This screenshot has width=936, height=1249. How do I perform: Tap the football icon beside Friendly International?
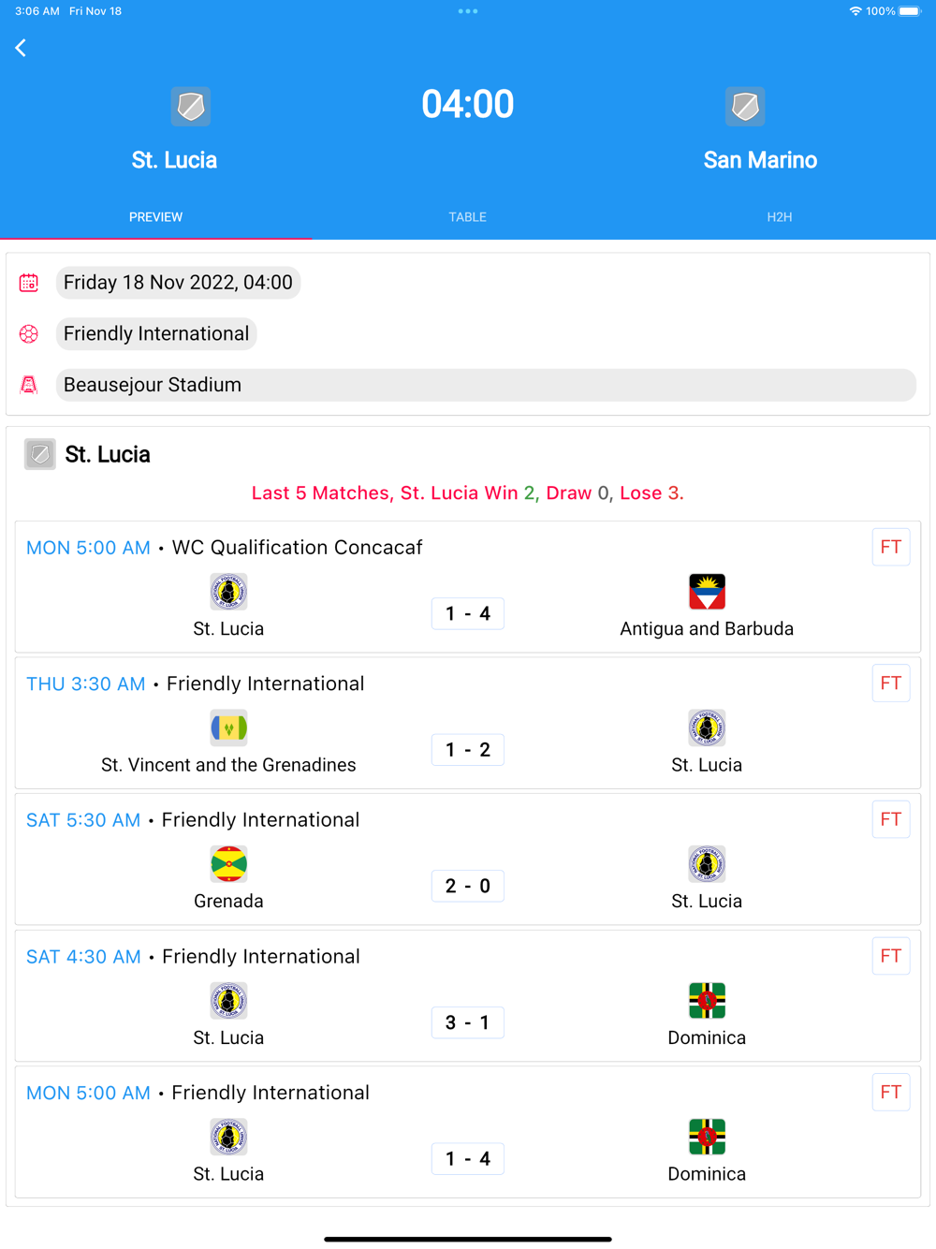tap(29, 334)
